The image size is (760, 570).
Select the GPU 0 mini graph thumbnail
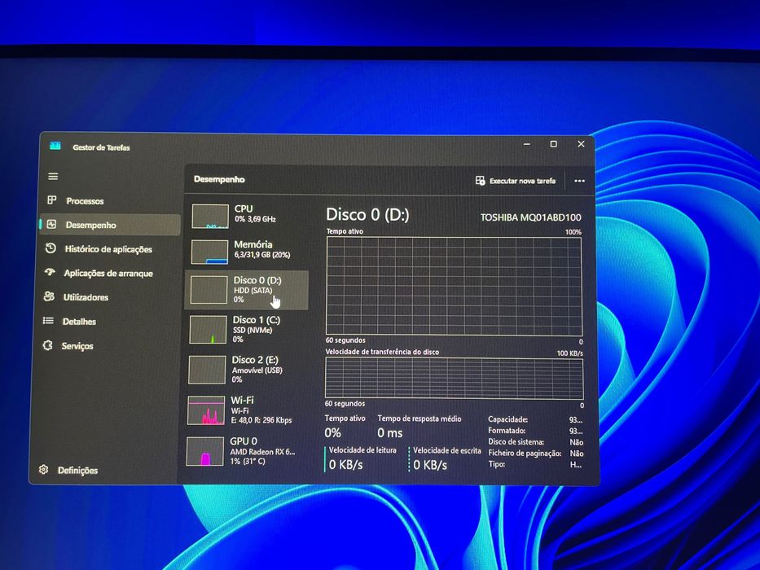click(x=205, y=451)
